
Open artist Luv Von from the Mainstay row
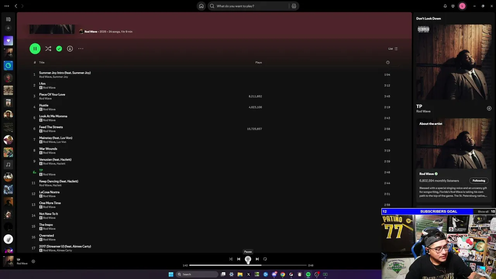[x=61, y=142]
